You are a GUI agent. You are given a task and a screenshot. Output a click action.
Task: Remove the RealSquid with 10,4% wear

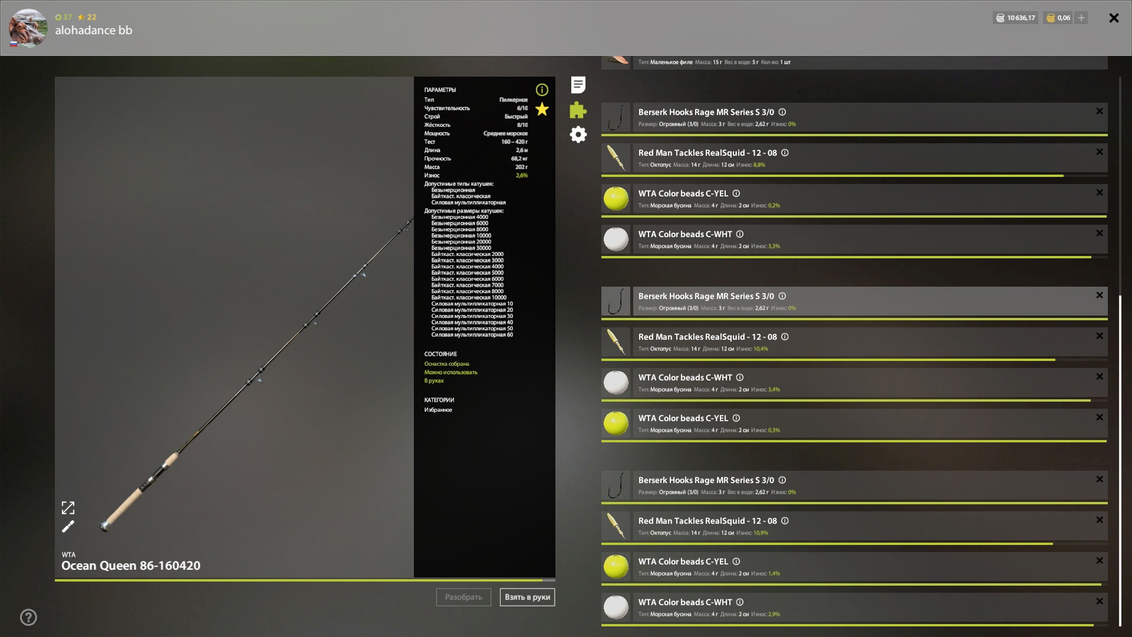tap(1100, 336)
